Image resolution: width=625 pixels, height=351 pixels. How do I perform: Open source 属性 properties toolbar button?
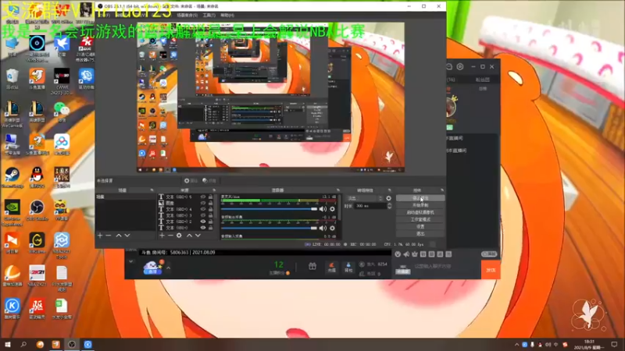coord(191,181)
